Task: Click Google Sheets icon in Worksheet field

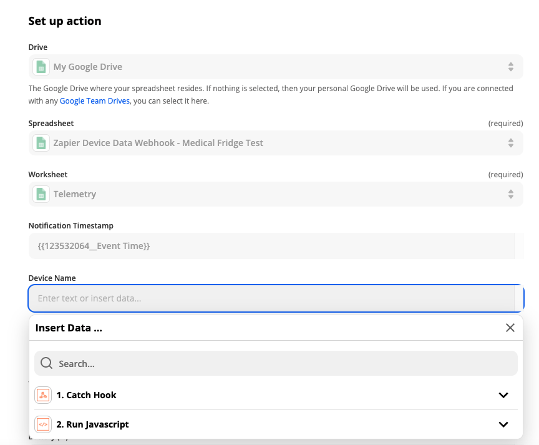Action: 41,194
